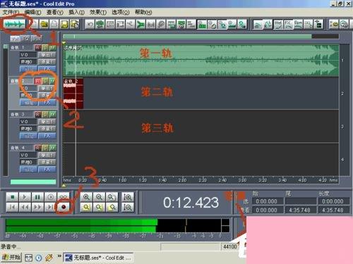
Task: Open the 帮助(H) menu
Action: point(143,12)
